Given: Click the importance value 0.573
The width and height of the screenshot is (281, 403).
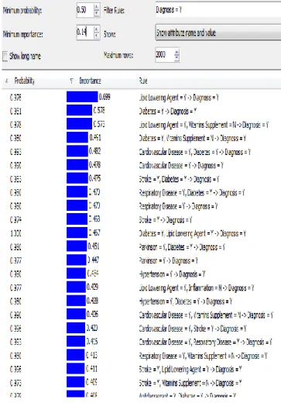Looking at the screenshot, I should (99, 124).
